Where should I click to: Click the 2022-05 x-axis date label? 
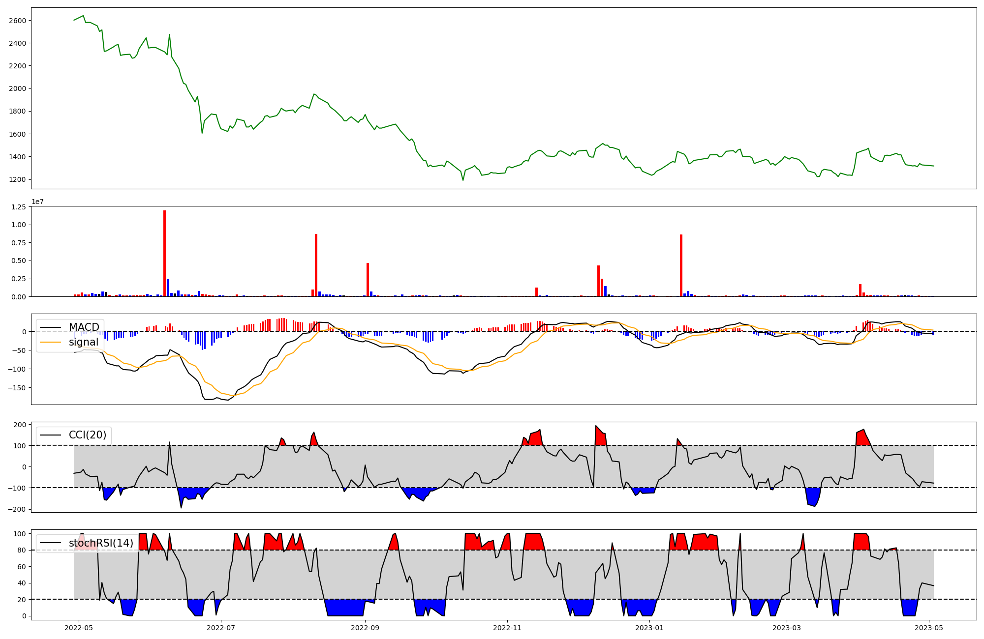pyautogui.click(x=79, y=628)
